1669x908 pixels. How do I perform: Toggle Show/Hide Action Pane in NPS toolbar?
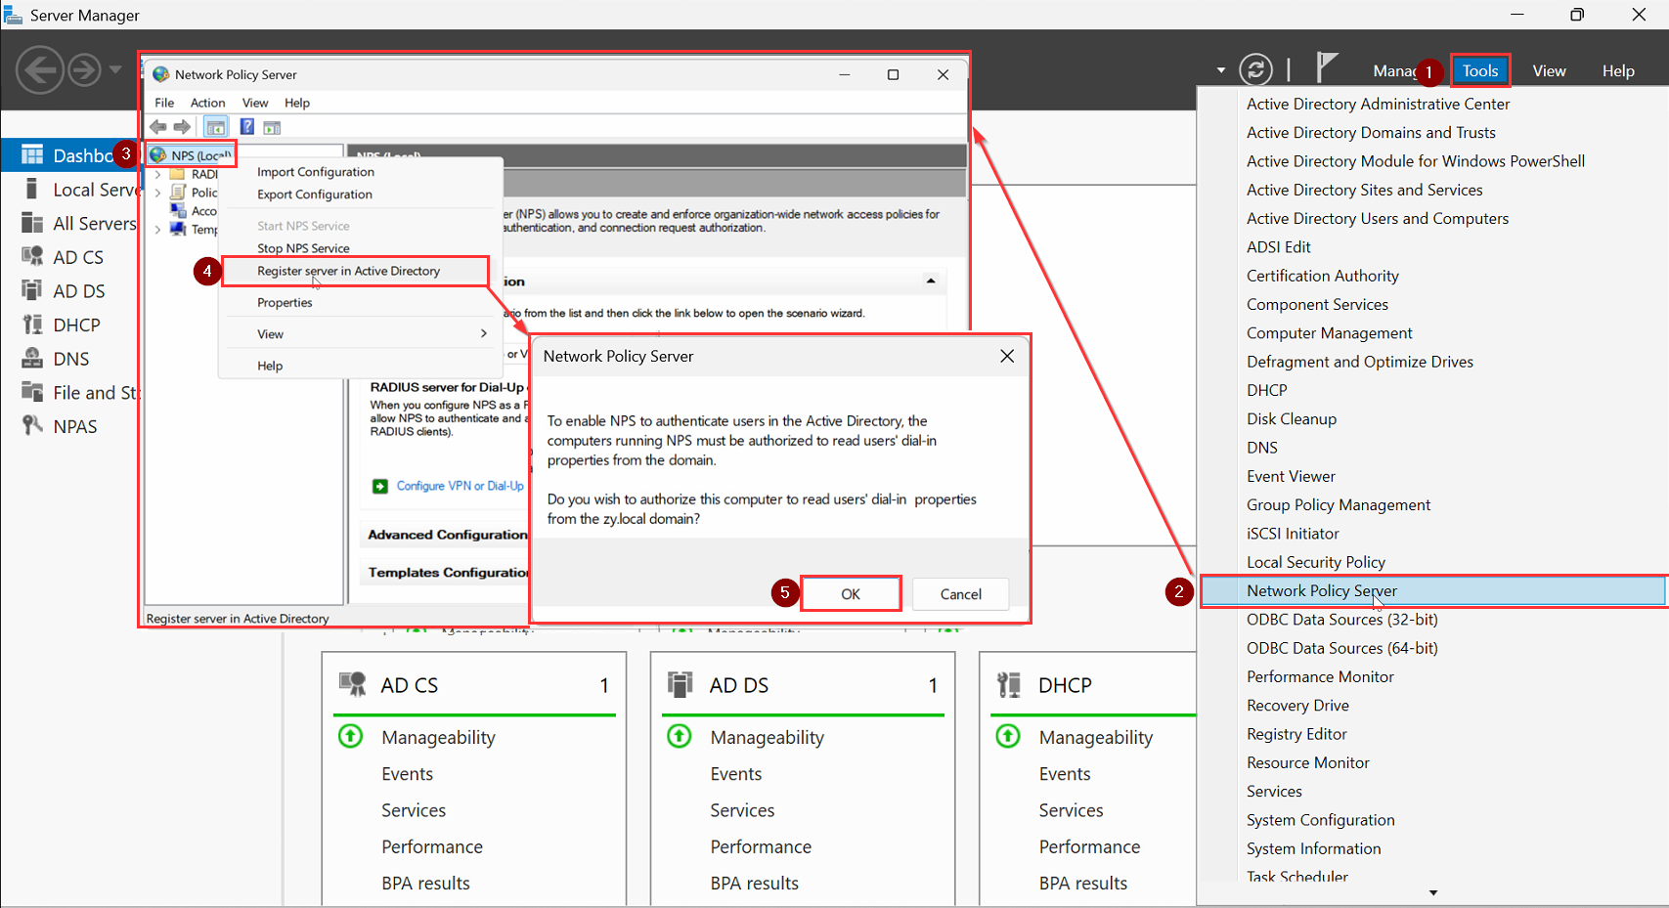[272, 127]
